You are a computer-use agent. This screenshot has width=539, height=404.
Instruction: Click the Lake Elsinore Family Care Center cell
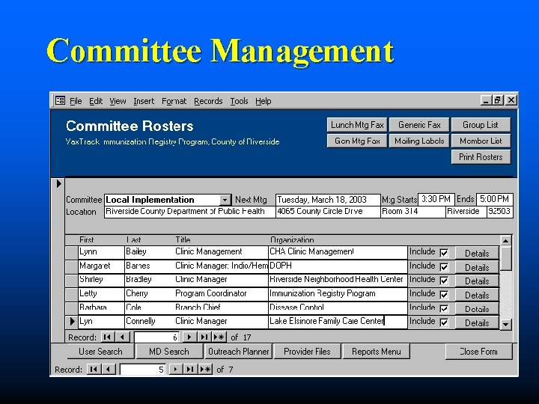pos(338,322)
